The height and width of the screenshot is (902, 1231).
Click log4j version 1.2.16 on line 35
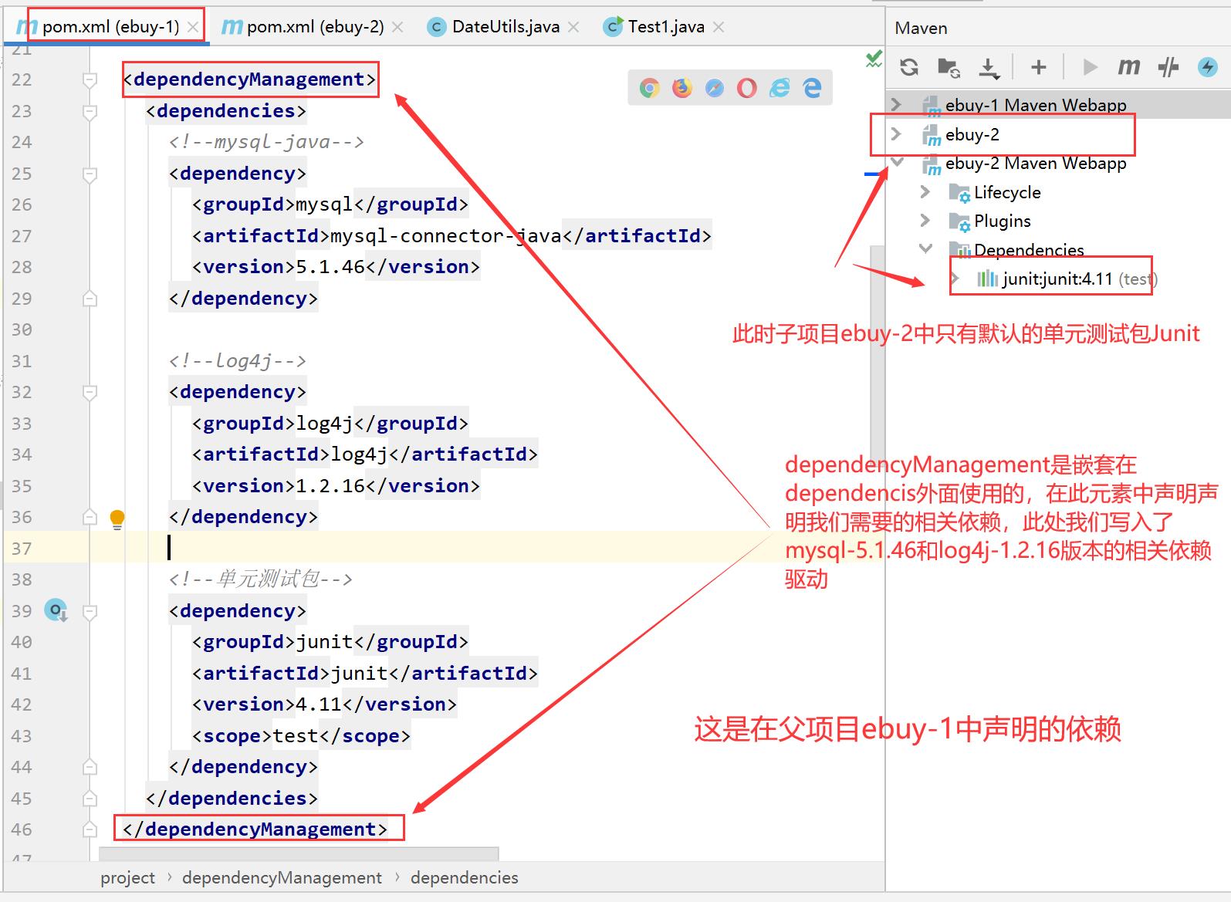pyautogui.click(x=330, y=486)
